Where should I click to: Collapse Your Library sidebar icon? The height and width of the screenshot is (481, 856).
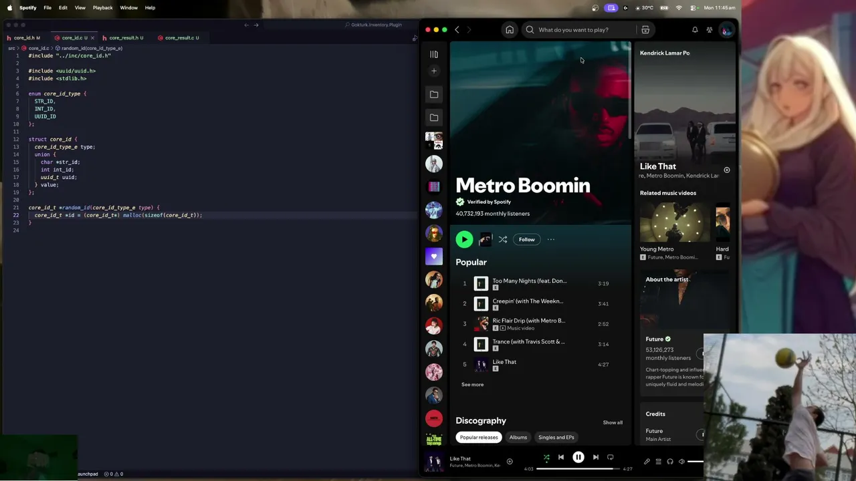click(434, 54)
